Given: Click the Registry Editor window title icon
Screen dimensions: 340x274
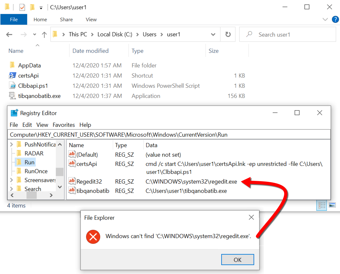Looking at the screenshot, I should coord(14,113).
